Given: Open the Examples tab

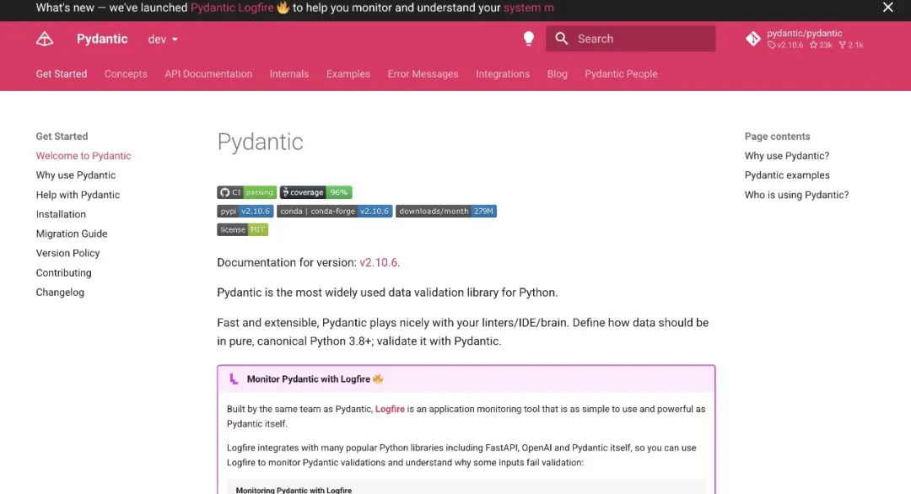Looking at the screenshot, I should 348,73.
